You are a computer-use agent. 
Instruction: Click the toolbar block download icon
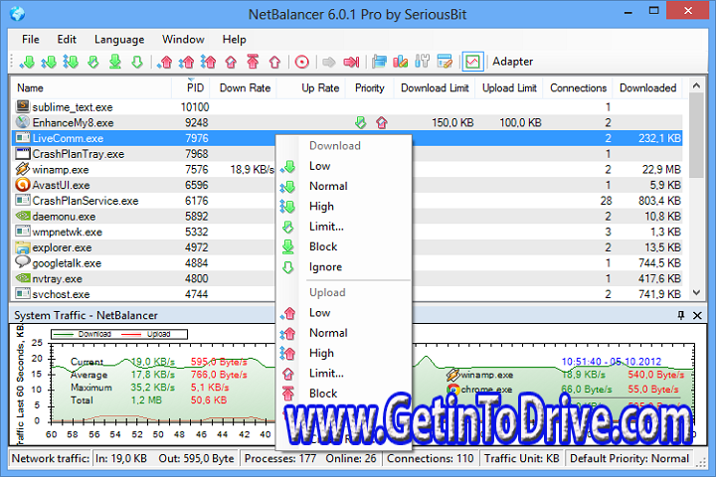[115, 62]
